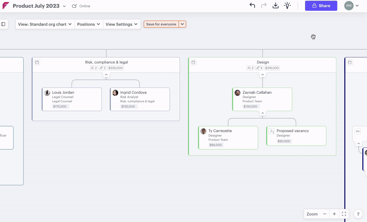Collapse the Design group chevron
The width and height of the screenshot is (367, 222).
(262, 75)
